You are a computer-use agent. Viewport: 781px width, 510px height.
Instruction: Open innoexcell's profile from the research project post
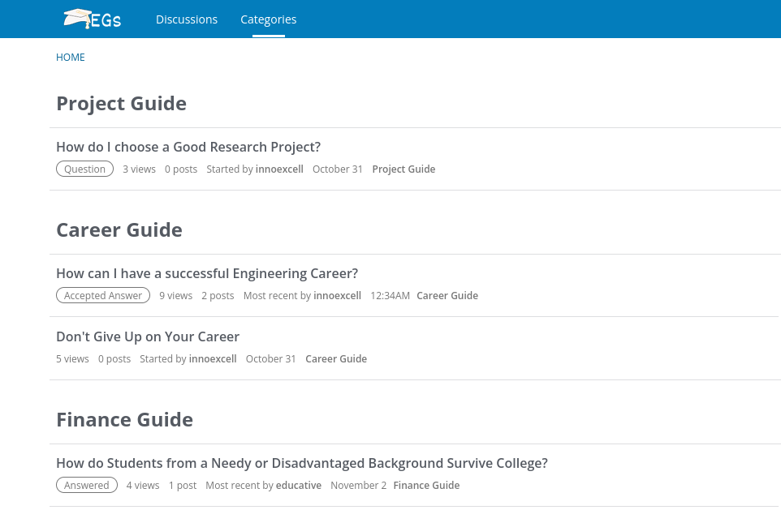pyautogui.click(x=279, y=169)
